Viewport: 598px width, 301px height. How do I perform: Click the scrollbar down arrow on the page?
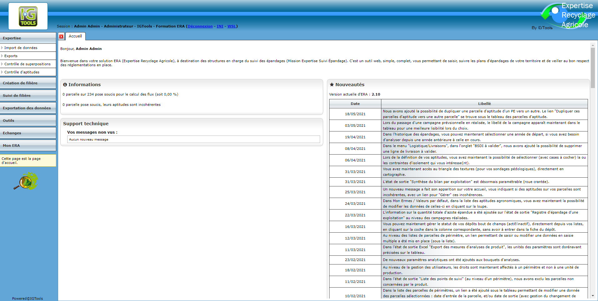(x=593, y=296)
